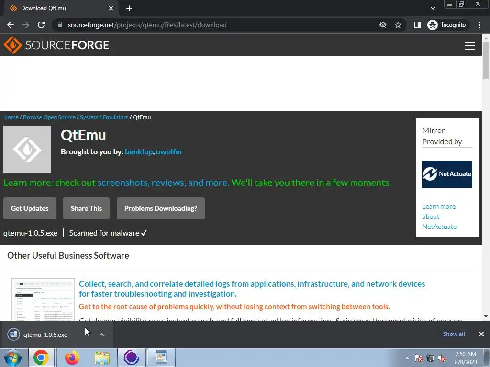The height and width of the screenshot is (367, 490).
Task: Open the Windows Start menu
Action: pyautogui.click(x=13, y=357)
